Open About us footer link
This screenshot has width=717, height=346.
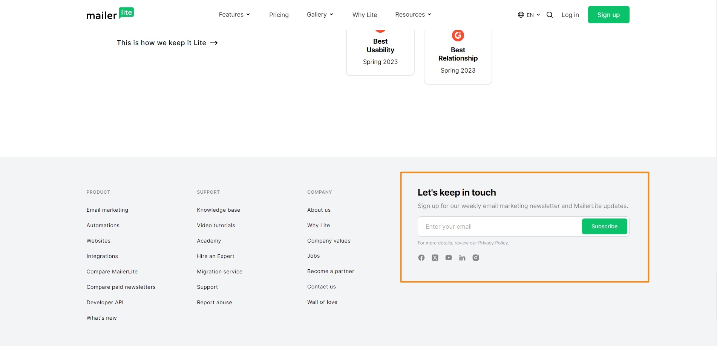click(319, 210)
